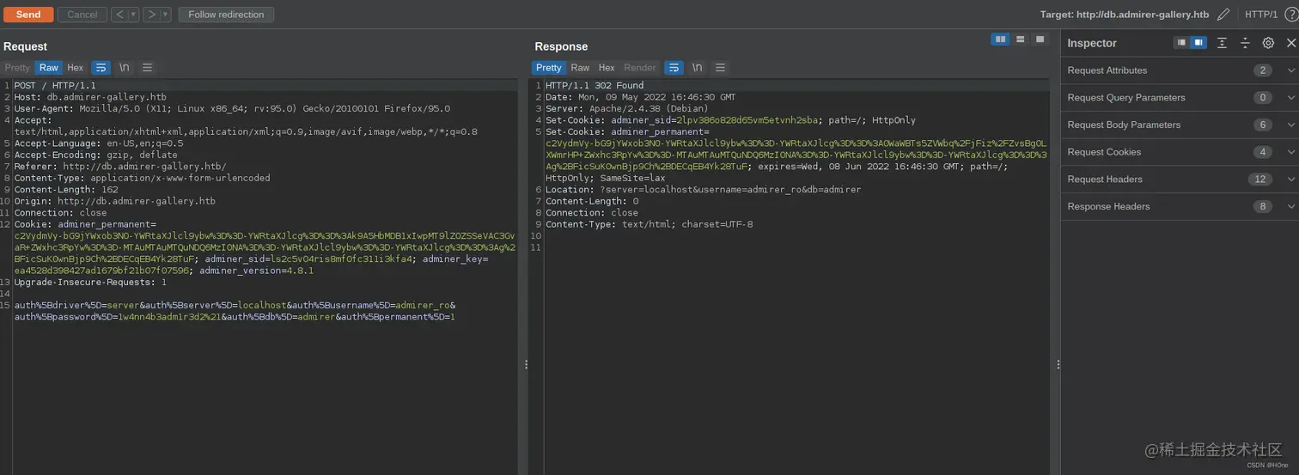Click the Set-Cookie adminer_sid response header
Screen dimensions: 1299x475
[730, 120]
